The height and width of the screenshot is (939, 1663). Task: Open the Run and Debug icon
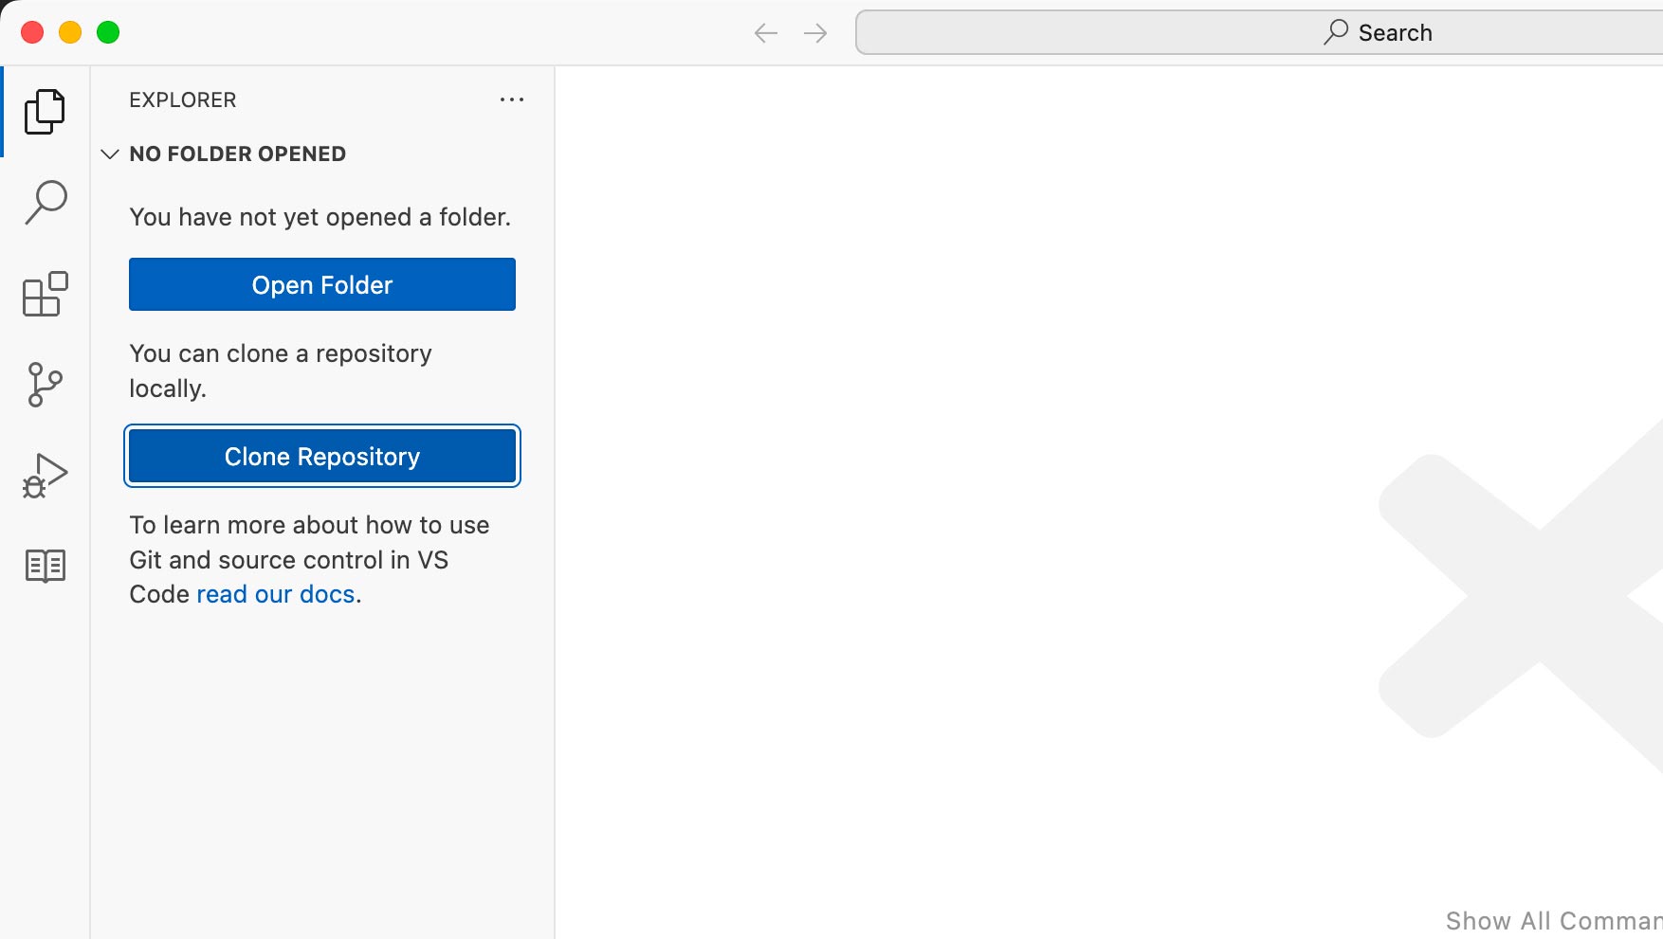pyautogui.click(x=45, y=476)
